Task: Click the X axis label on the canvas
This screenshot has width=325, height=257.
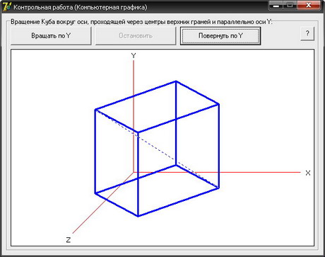Action: click(x=308, y=173)
